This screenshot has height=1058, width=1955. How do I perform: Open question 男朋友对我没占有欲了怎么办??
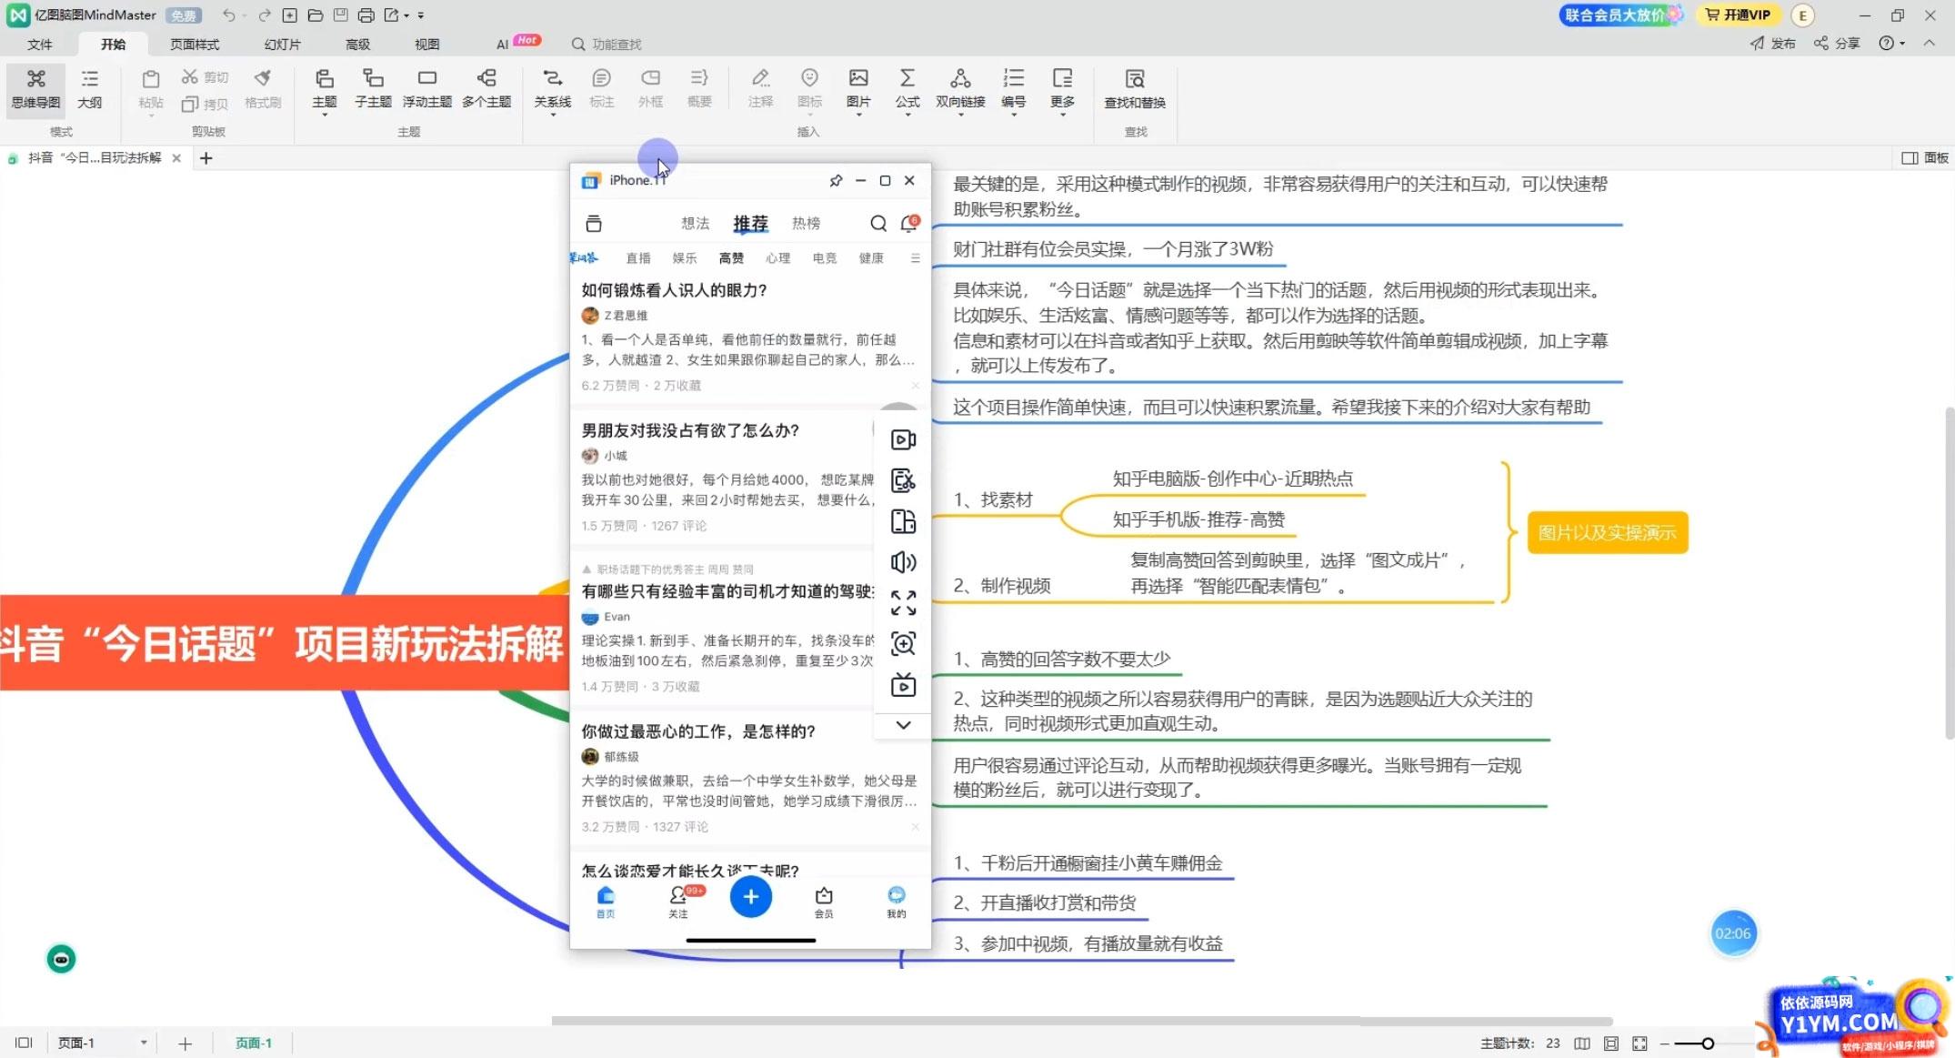[690, 430]
